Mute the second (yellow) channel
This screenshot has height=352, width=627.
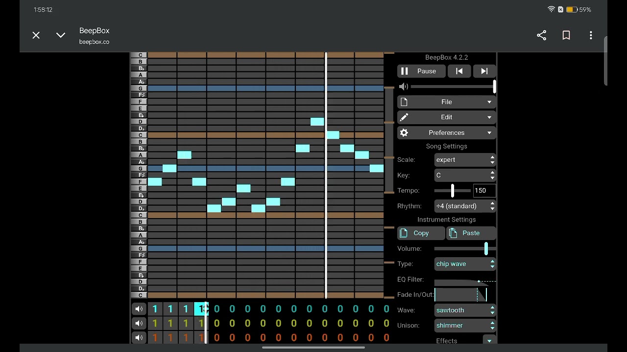(x=139, y=323)
